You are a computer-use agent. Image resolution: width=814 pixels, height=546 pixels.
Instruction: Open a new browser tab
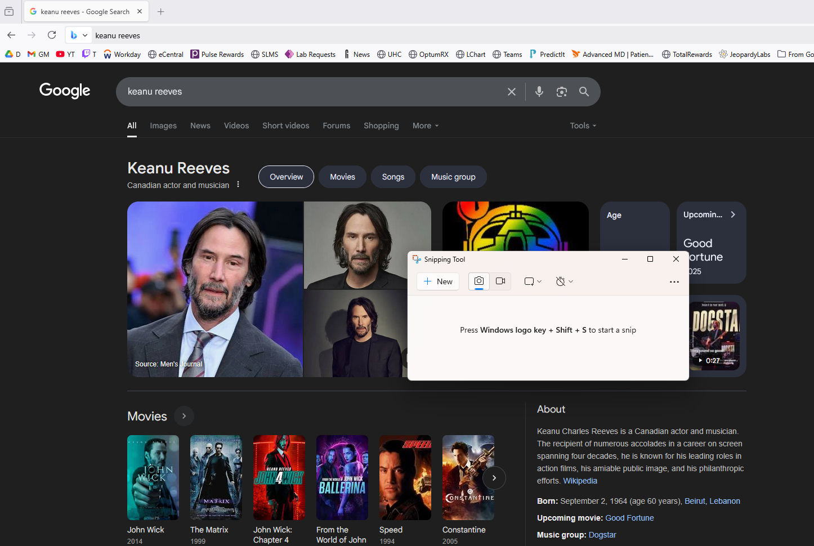click(x=161, y=11)
